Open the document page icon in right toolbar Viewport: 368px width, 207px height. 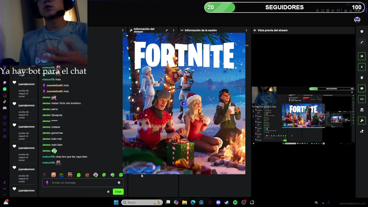click(x=362, y=78)
